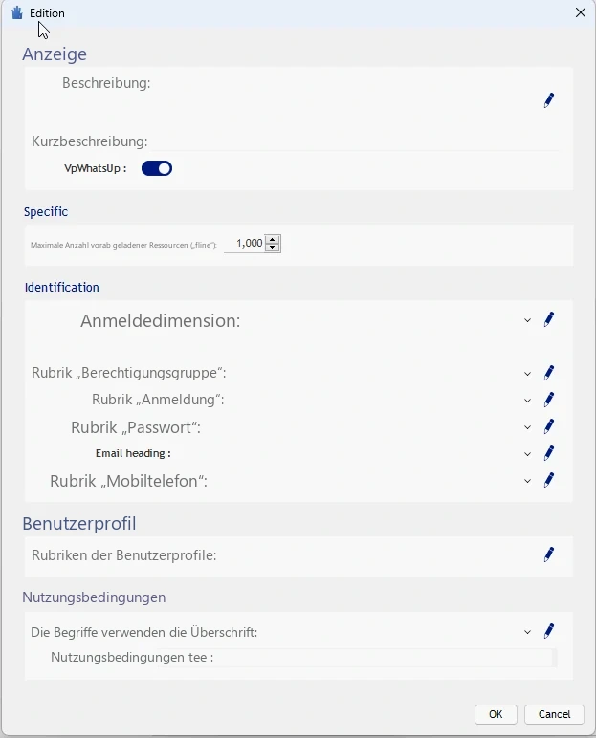Viewport: 596px width, 738px height.
Task: Confirm changes with OK button
Action: (496, 714)
